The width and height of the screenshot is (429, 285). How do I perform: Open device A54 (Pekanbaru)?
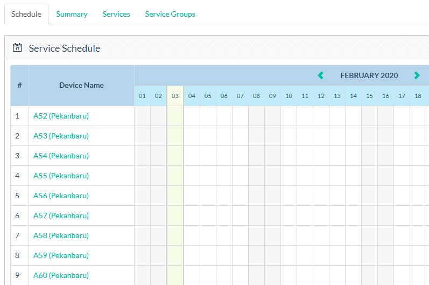click(x=61, y=156)
